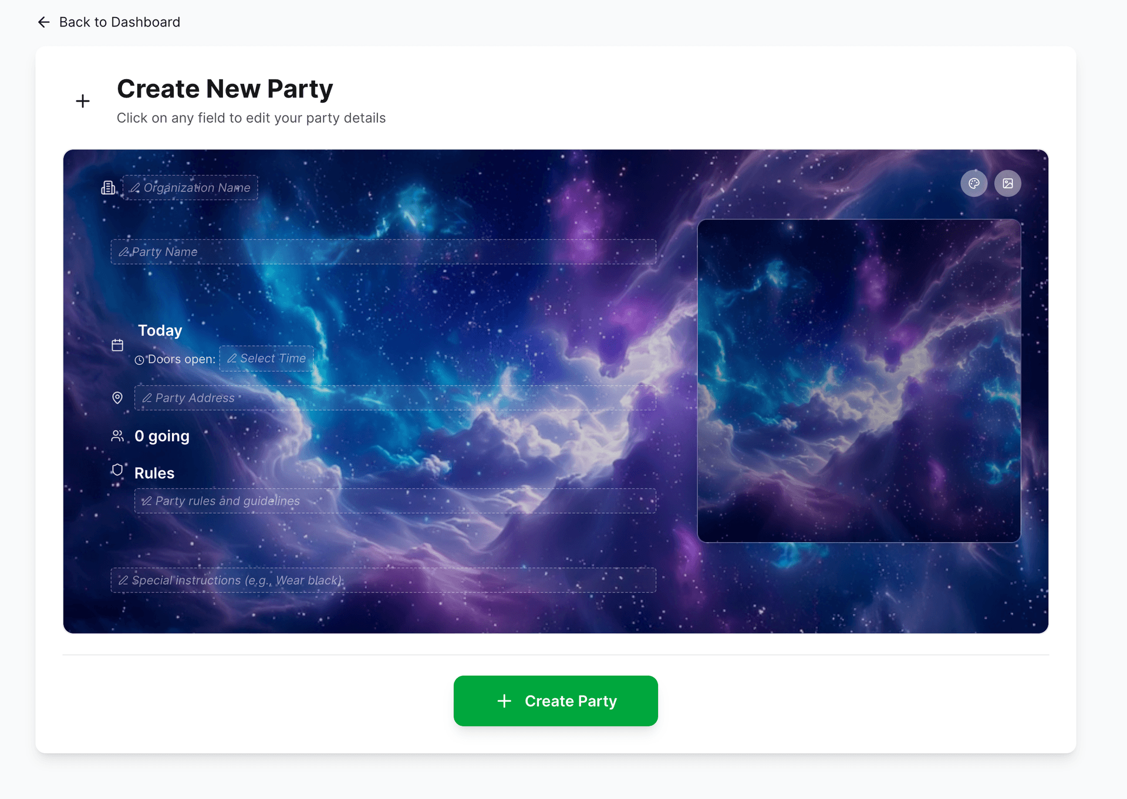Edit the Organization Name field

point(190,187)
